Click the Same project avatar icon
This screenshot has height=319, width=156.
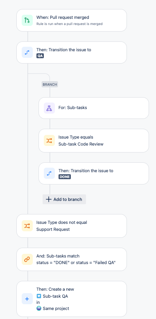pyautogui.click(x=39, y=308)
